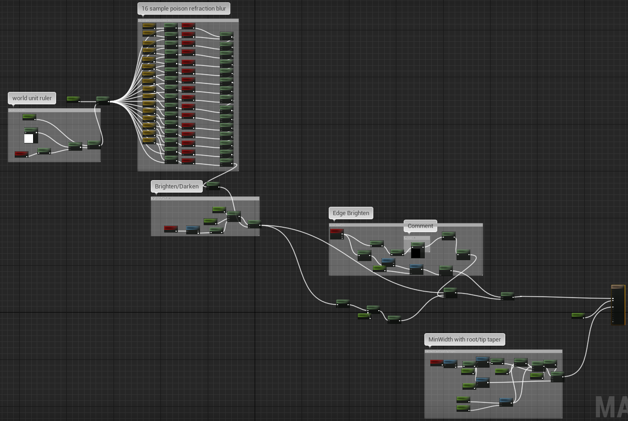Select the rightmost node in world unit ruler box
The height and width of the screenshot is (421, 628).
pyautogui.click(x=94, y=144)
